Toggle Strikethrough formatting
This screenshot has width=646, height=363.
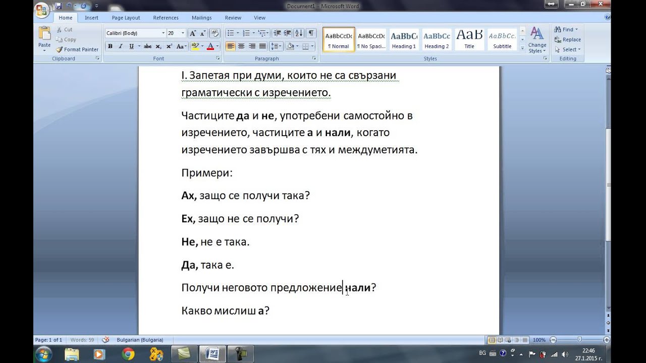pyautogui.click(x=147, y=46)
